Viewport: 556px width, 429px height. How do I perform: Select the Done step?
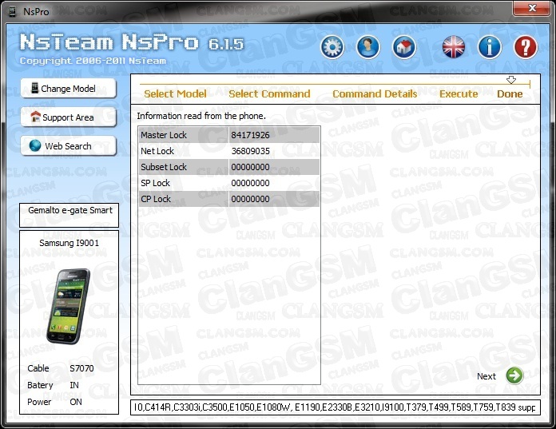point(510,94)
